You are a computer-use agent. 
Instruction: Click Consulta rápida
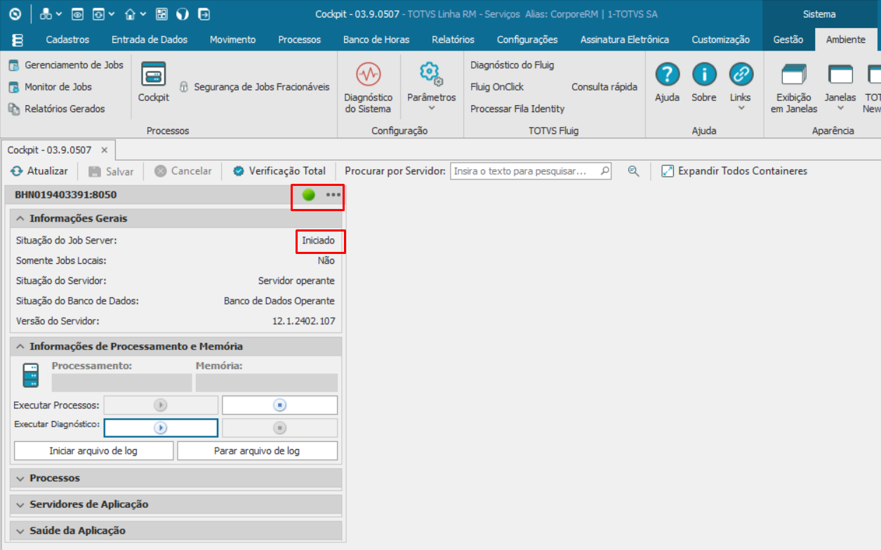pyautogui.click(x=604, y=87)
